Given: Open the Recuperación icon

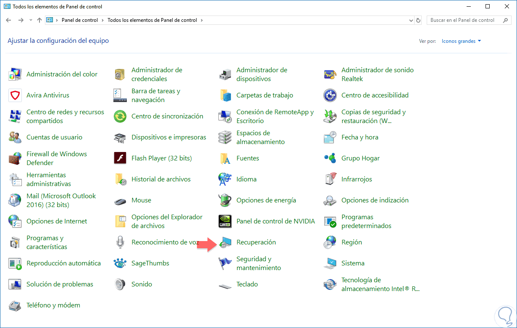Looking at the screenshot, I should point(225,242).
